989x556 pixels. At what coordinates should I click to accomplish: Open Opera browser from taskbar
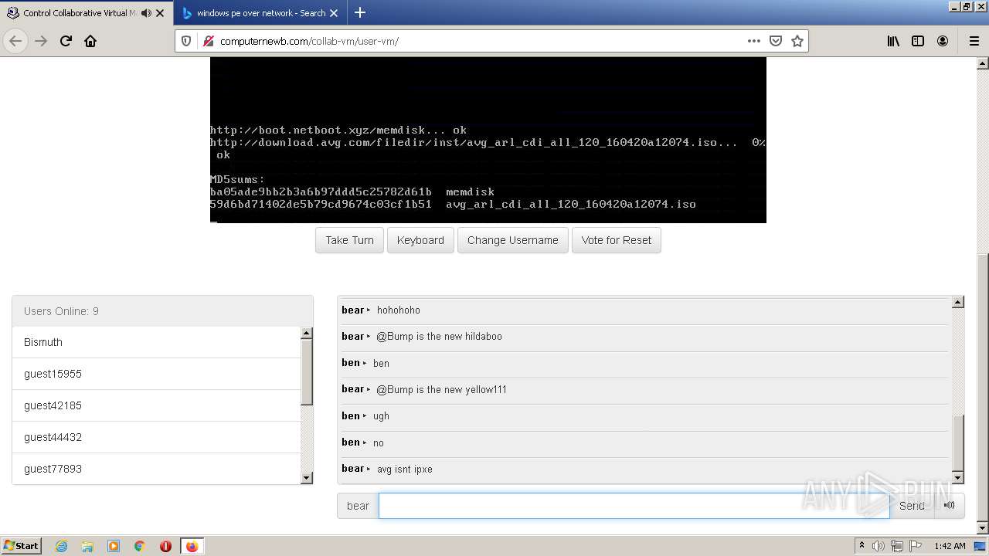(x=165, y=546)
